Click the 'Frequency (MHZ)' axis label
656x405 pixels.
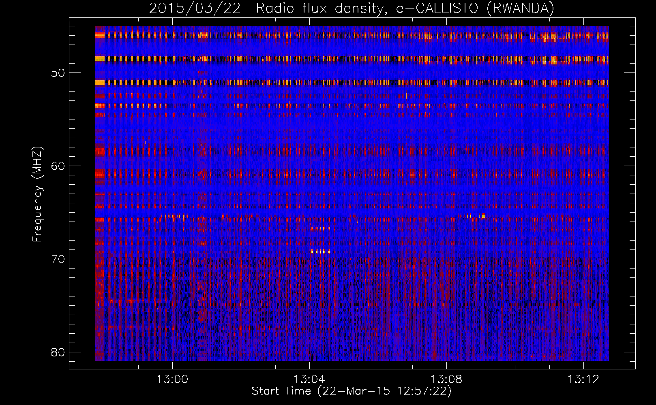click(x=37, y=194)
